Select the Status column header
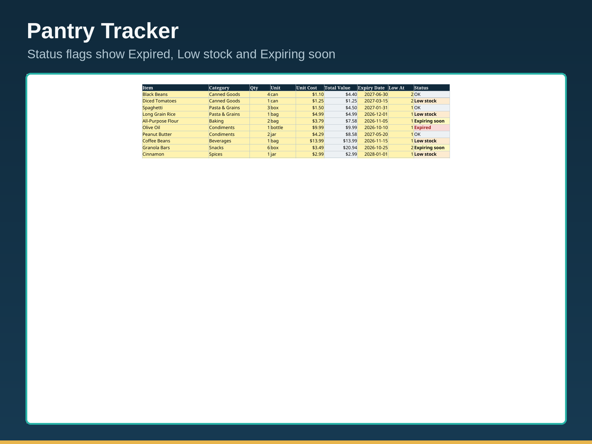This screenshot has width=592, height=444. coord(431,88)
